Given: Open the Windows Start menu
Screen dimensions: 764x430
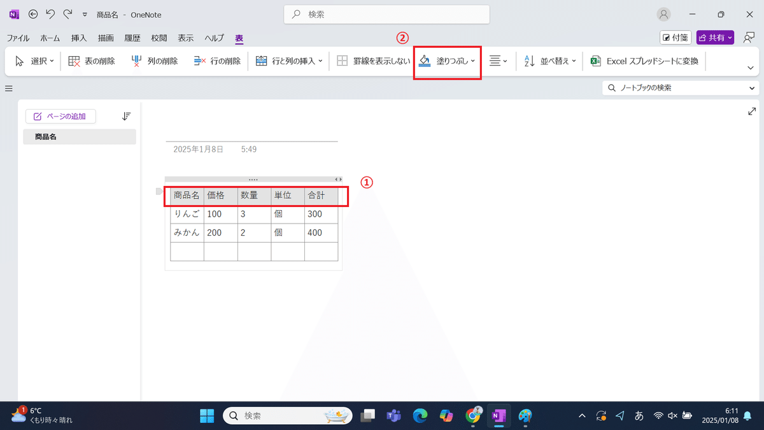Looking at the screenshot, I should [207, 415].
